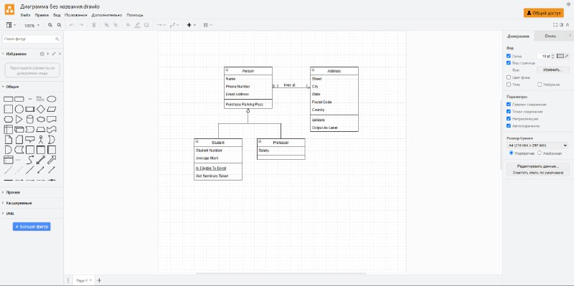Click the shadow rectangle toolbar icon

click(x=146, y=25)
